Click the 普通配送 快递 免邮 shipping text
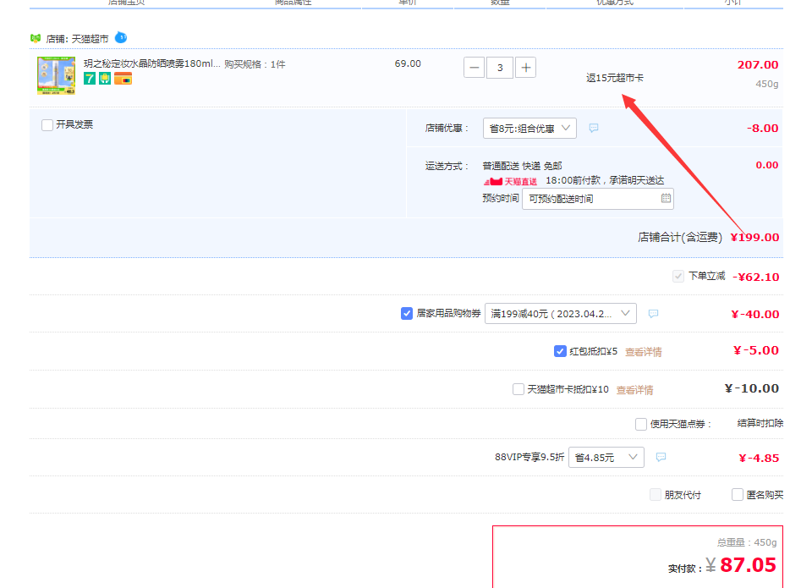The image size is (801, 588). (522, 166)
